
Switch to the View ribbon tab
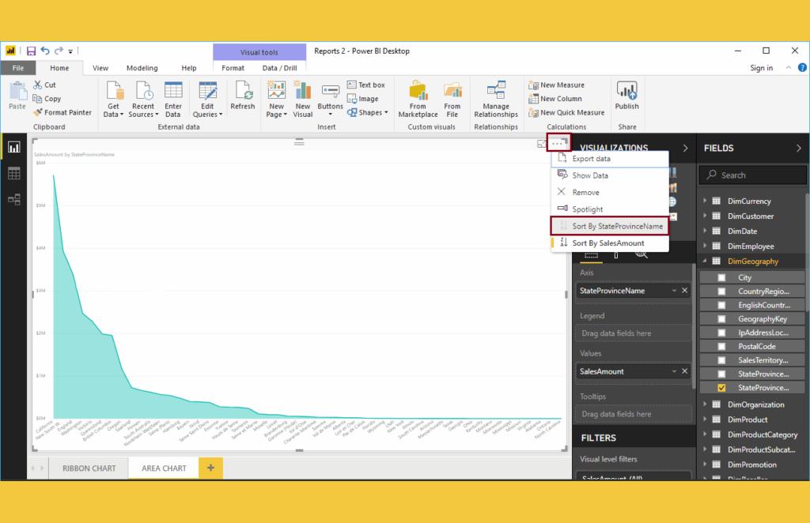(100, 68)
